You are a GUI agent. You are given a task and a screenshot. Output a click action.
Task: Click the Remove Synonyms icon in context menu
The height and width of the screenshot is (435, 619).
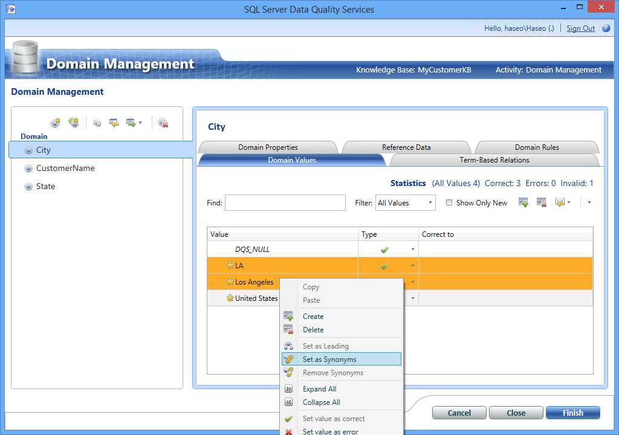pos(288,372)
